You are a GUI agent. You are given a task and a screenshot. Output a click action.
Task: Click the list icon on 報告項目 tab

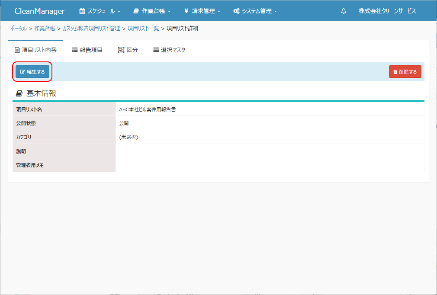74,50
